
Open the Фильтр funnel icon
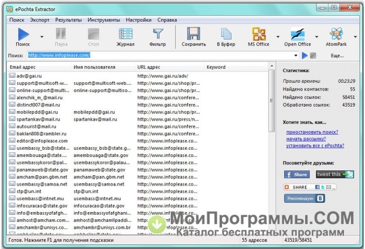tap(158, 34)
